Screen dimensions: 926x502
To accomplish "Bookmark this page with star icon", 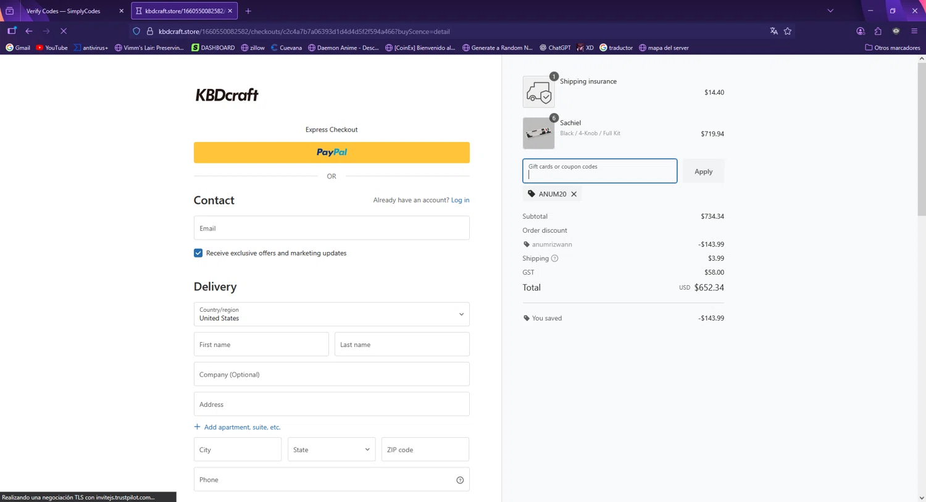I will click(x=788, y=31).
